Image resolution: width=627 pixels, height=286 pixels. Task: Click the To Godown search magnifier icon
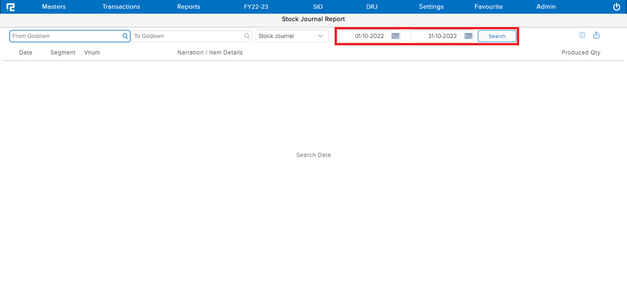(247, 36)
